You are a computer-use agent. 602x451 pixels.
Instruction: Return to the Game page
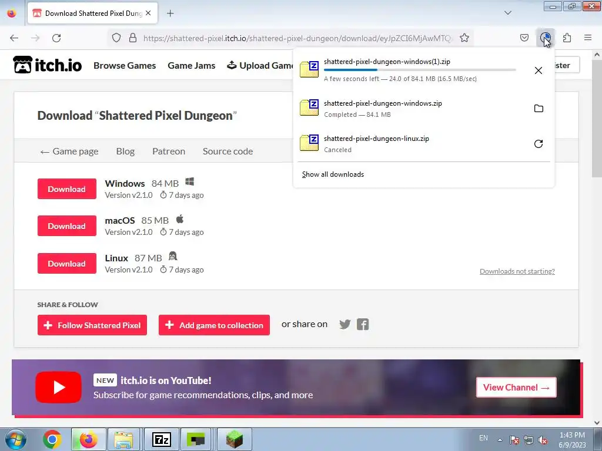tap(69, 152)
